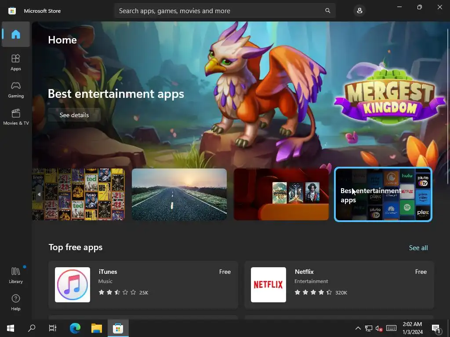Image resolution: width=450 pixels, height=337 pixels.
Task: Click the Netflix logo icon
Action: (269, 284)
